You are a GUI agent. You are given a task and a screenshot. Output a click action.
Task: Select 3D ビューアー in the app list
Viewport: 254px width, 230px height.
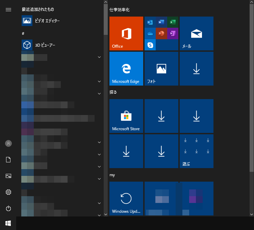(x=45, y=45)
